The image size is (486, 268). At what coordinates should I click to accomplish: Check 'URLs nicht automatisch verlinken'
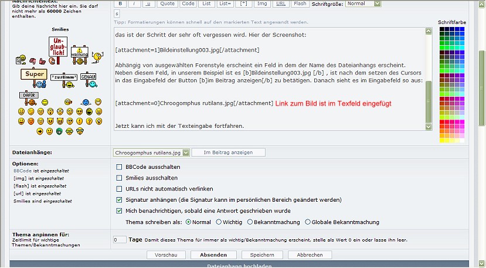click(119, 189)
